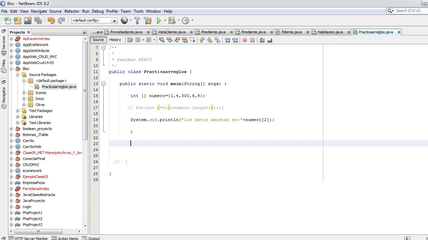Shift line left icon in editor toolbar
This screenshot has height=240, width=428.
[227, 40]
